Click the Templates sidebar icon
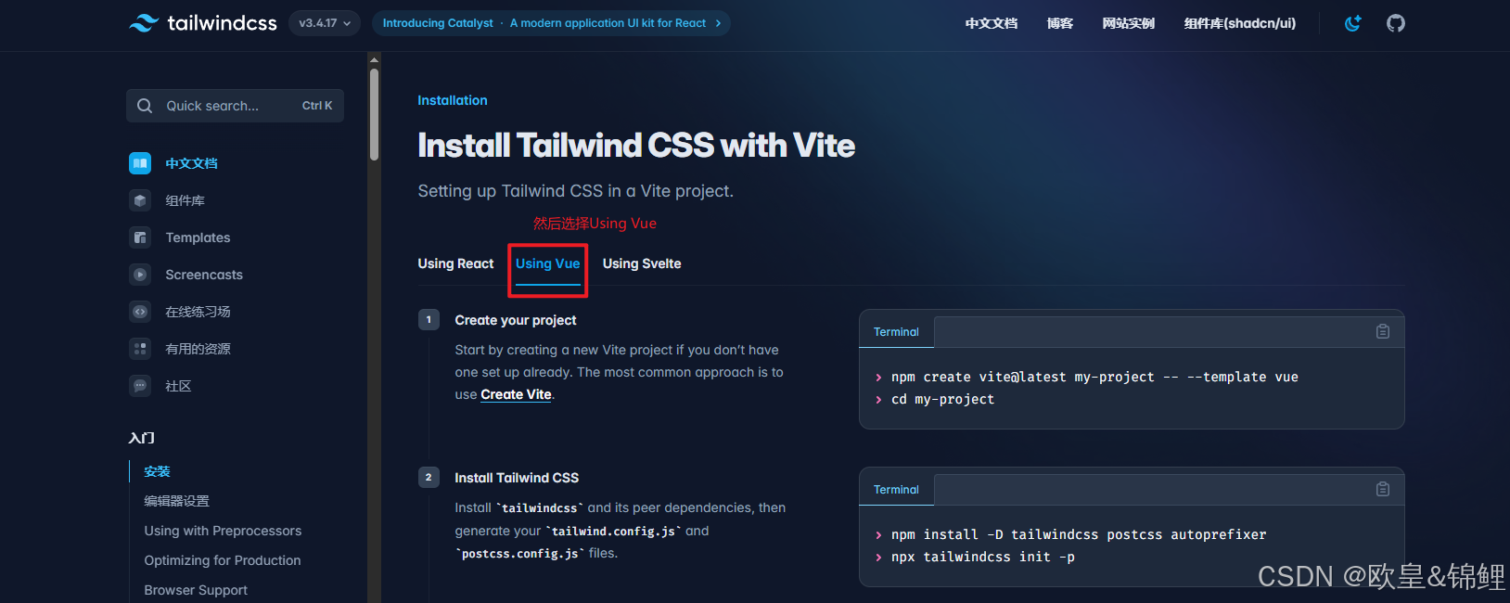Image resolution: width=1510 pixels, height=603 pixels. [140, 237]
